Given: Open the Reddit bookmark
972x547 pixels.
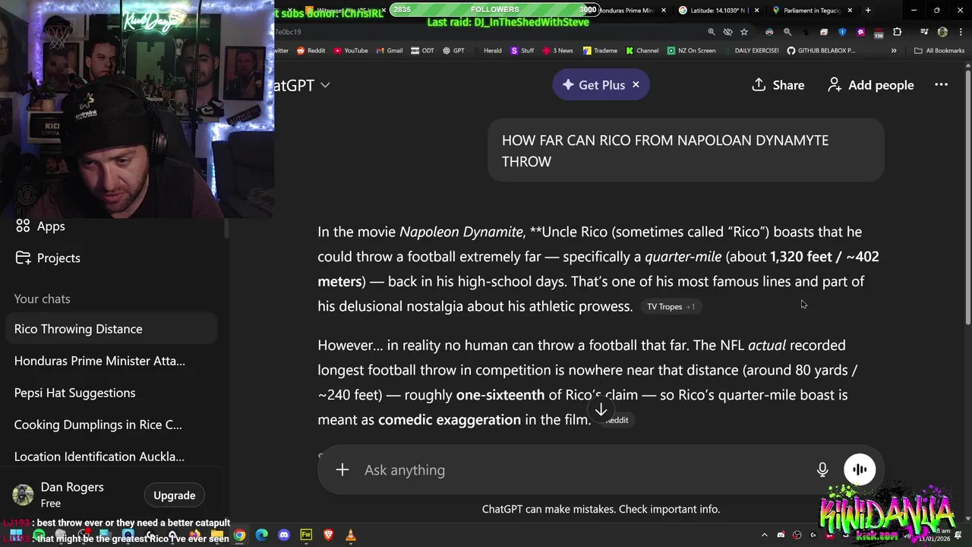Looking at the screenshot, I should point(311,51).
